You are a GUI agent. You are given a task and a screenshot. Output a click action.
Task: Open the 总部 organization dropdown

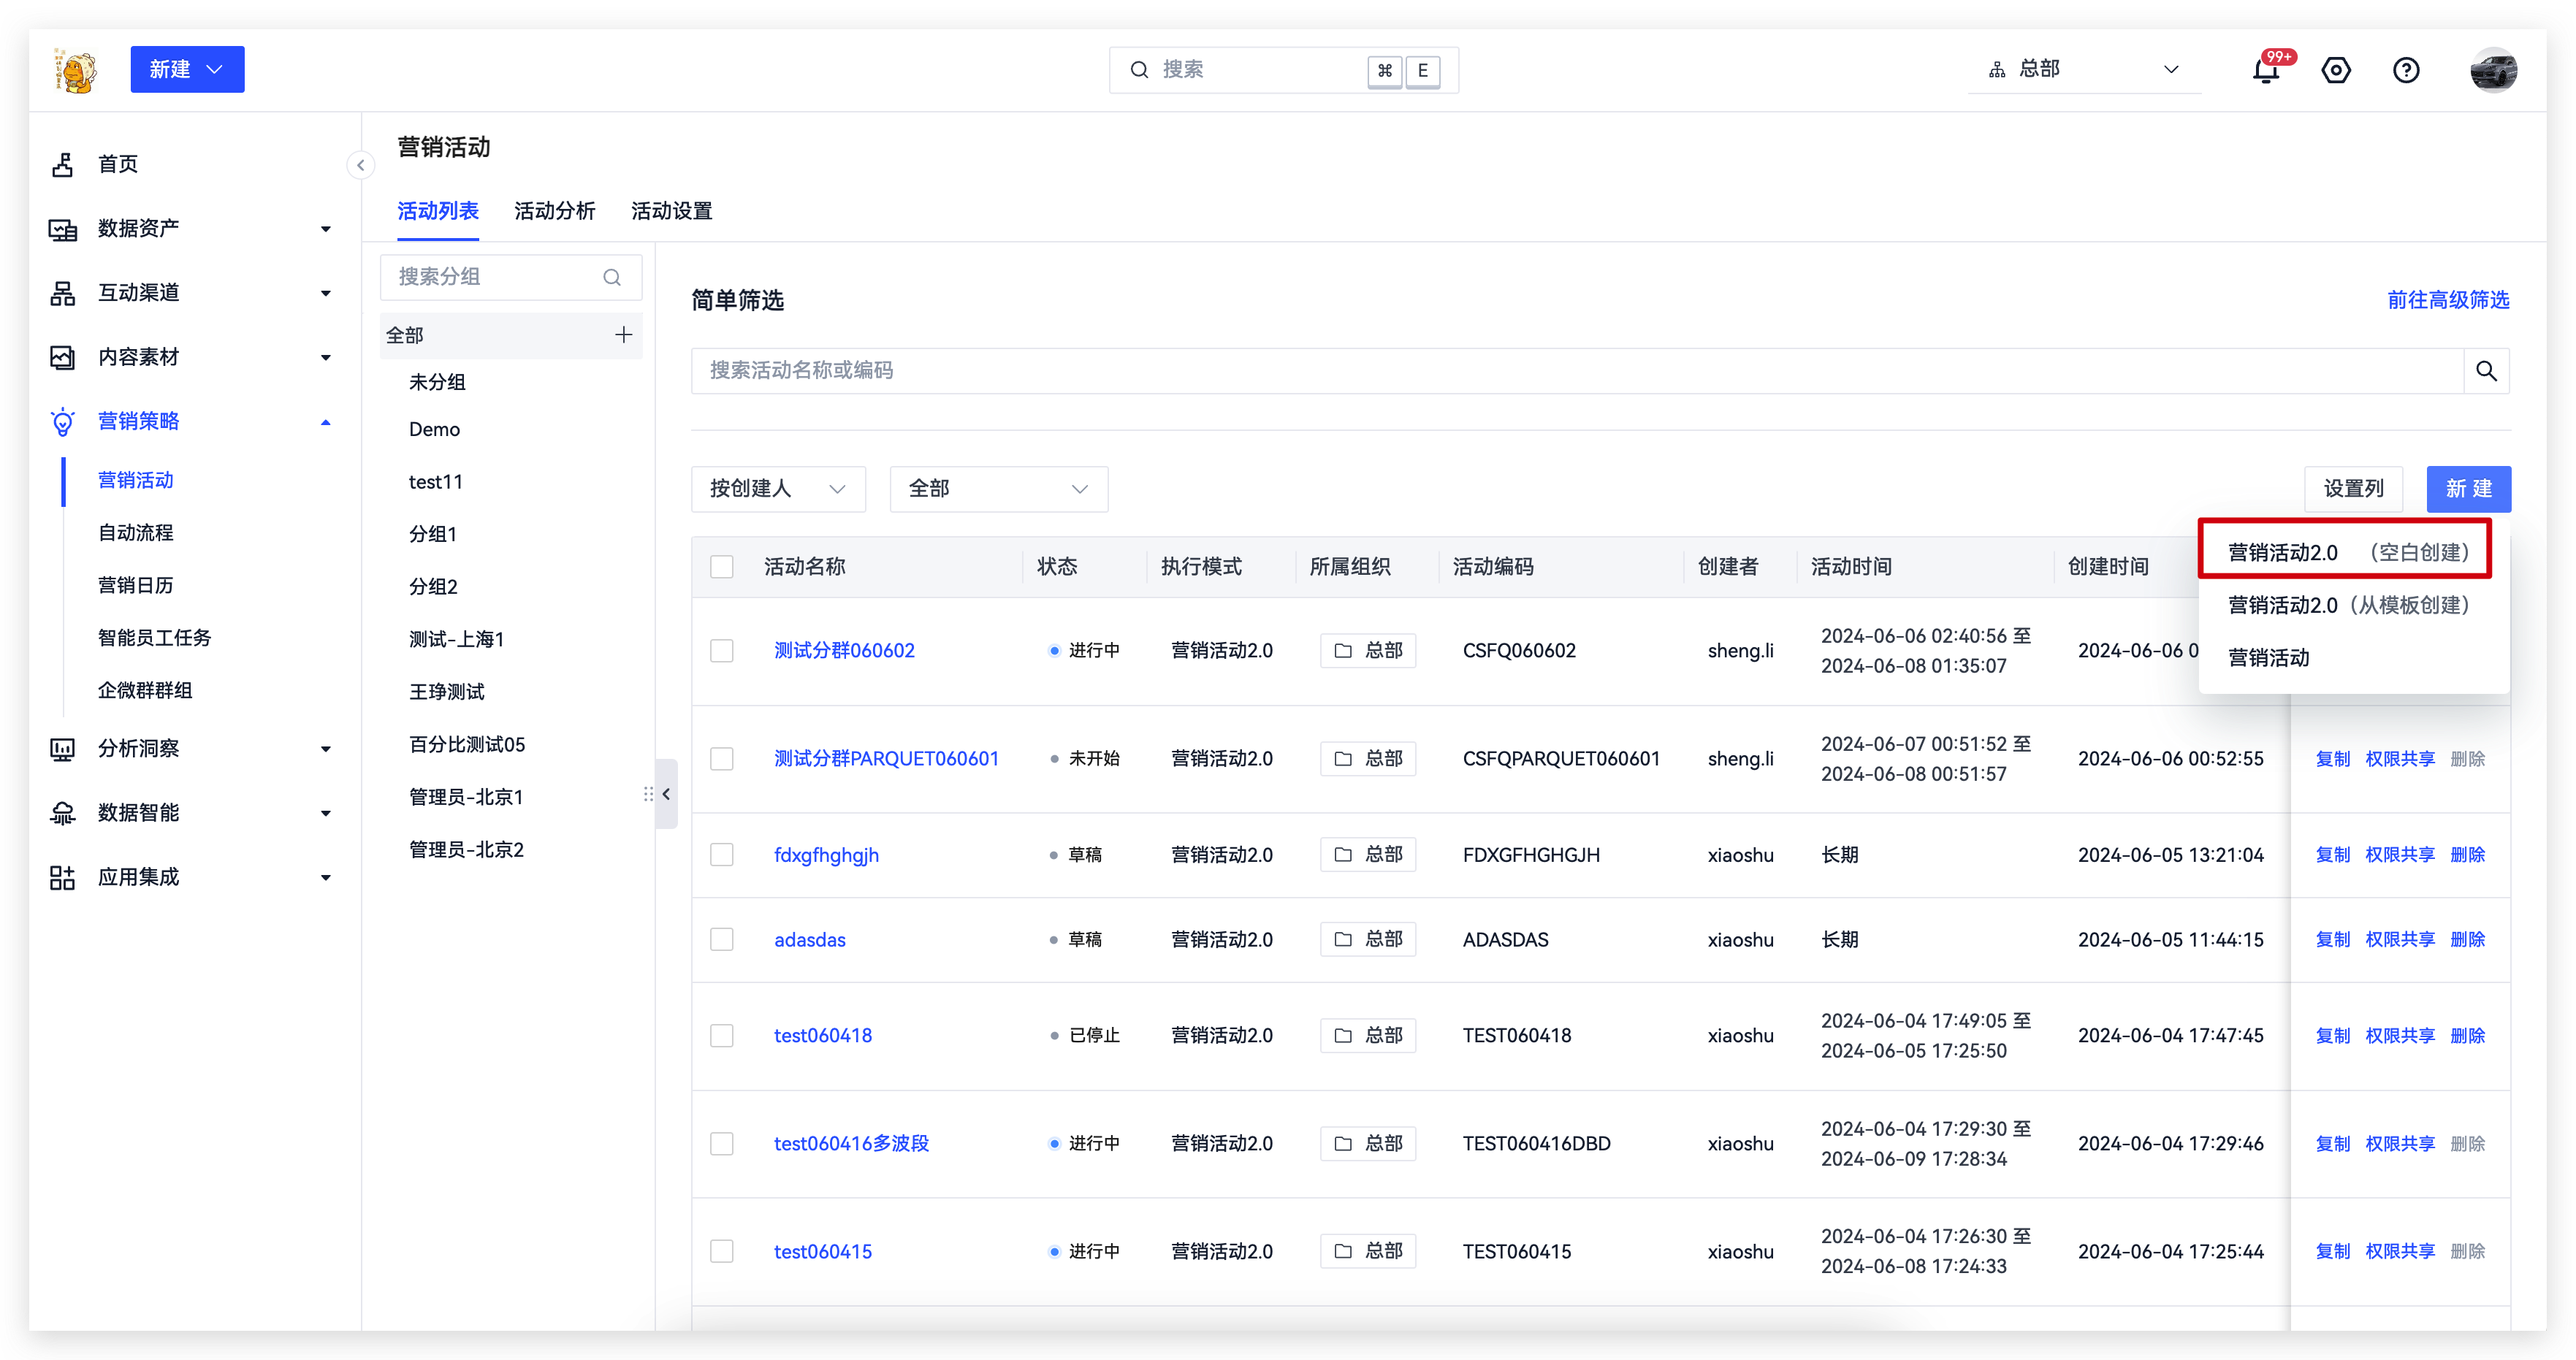(x=2084, y=70)
